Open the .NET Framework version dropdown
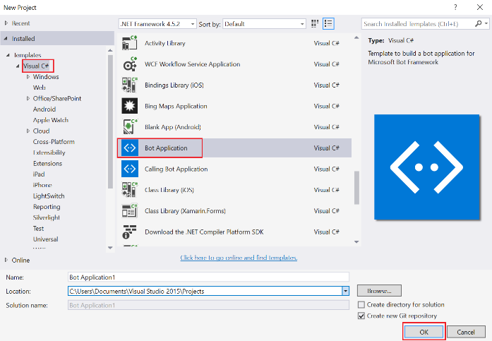Image resolution: width=492 pixels, height=341 pixels. click(x=193, y=24)
